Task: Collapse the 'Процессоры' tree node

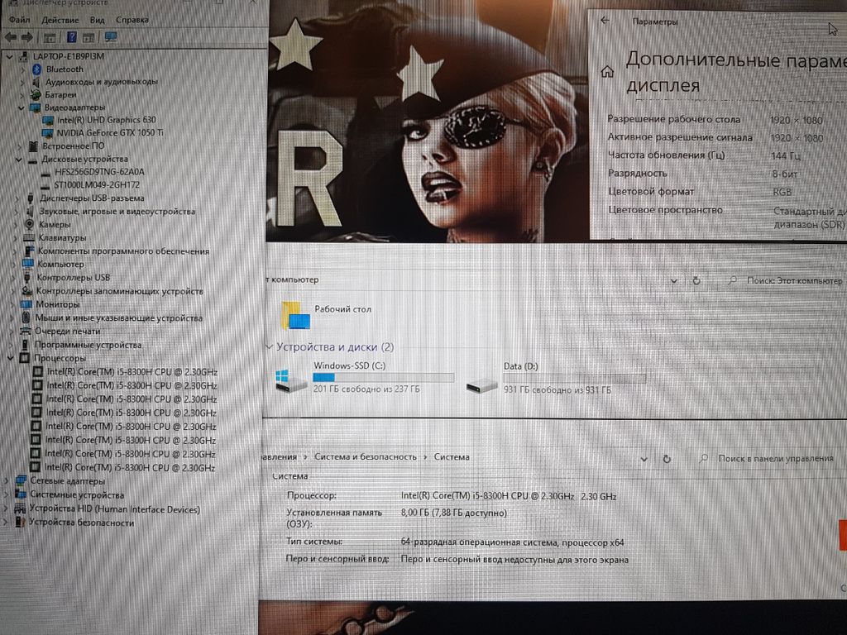Action: click(11, 358)
